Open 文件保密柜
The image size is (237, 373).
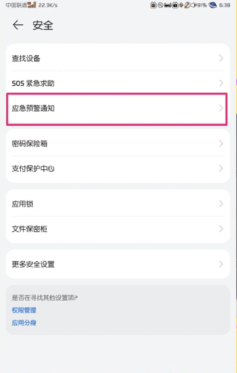tap(118, 229)
